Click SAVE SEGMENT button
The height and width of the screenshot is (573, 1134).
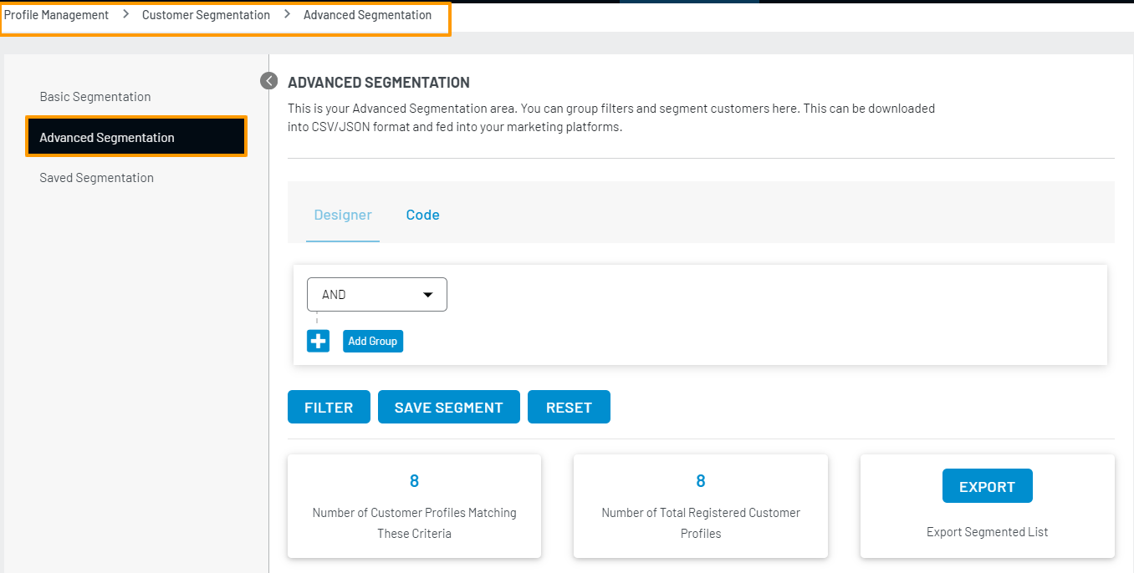[448, 408]
